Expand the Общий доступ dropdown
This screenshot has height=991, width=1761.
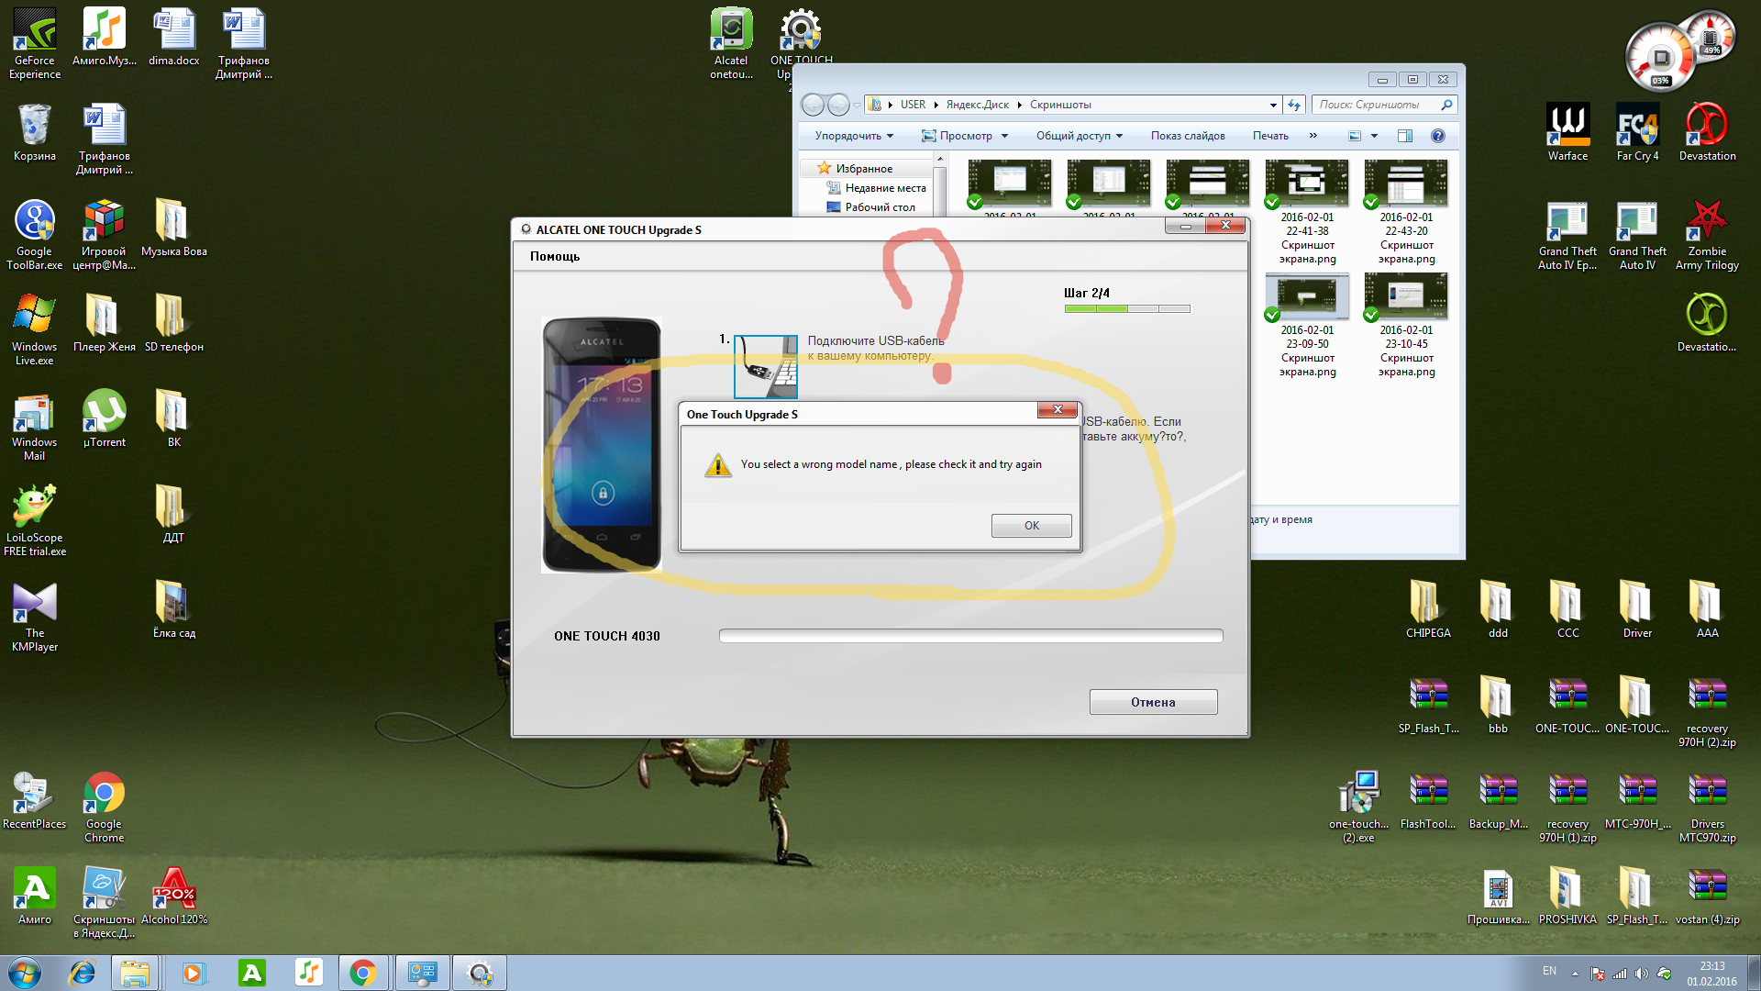[x=1080, y=136]
